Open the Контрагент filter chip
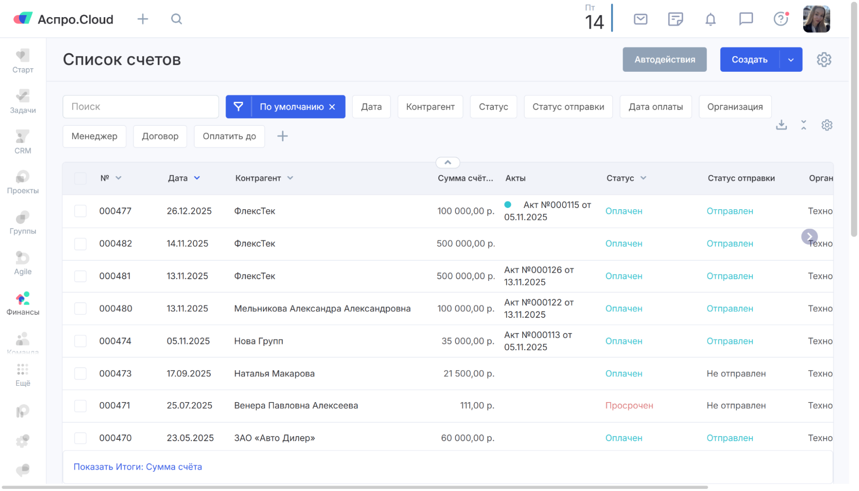Viewport: 859px width, 491px height. point(430,107)
